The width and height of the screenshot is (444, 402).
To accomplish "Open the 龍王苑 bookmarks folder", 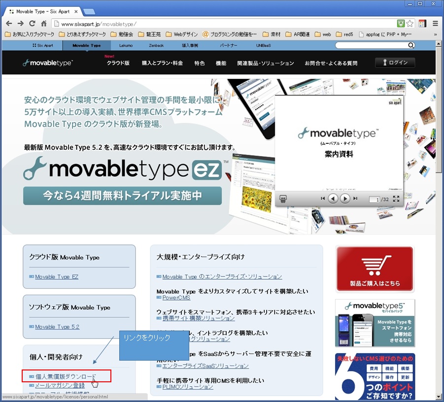I will coord(149,34).
